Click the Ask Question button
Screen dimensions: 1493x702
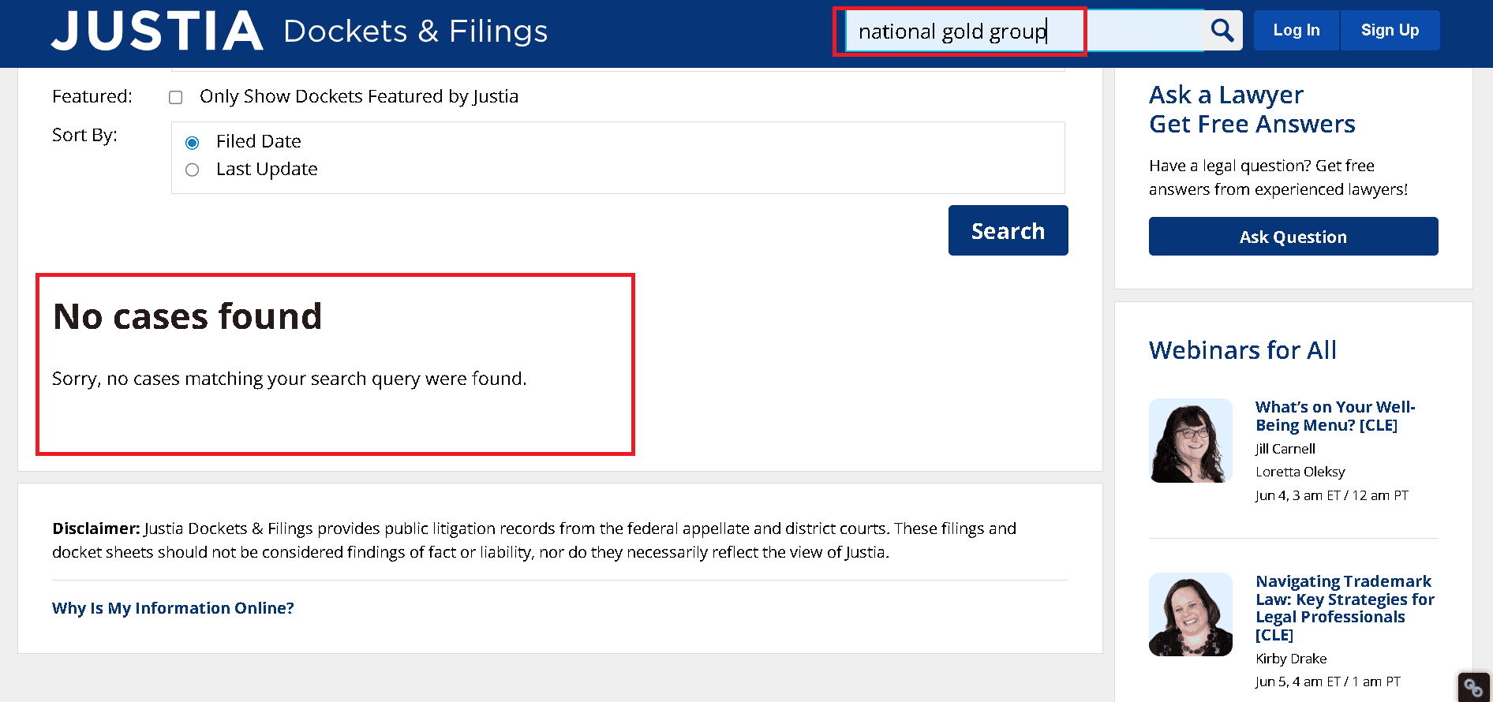[1293, 237]
